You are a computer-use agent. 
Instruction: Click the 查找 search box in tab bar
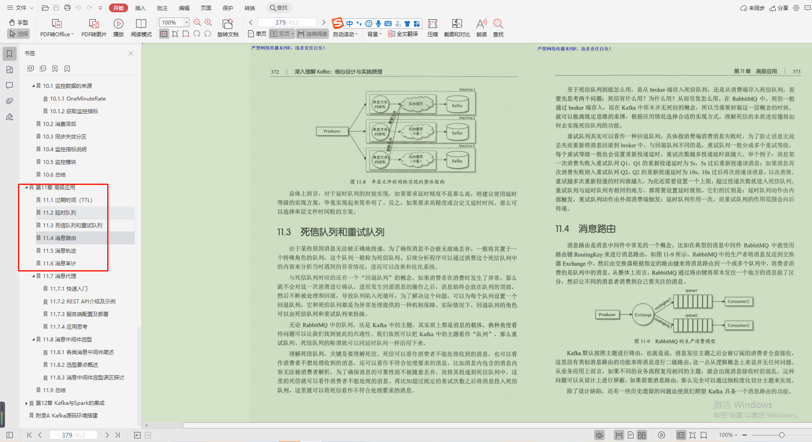pyautogui.click(x=279, y=8)
